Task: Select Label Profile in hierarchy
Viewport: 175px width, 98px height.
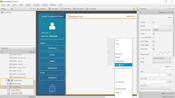Action: pyautogui.click(x=16, y=71)
